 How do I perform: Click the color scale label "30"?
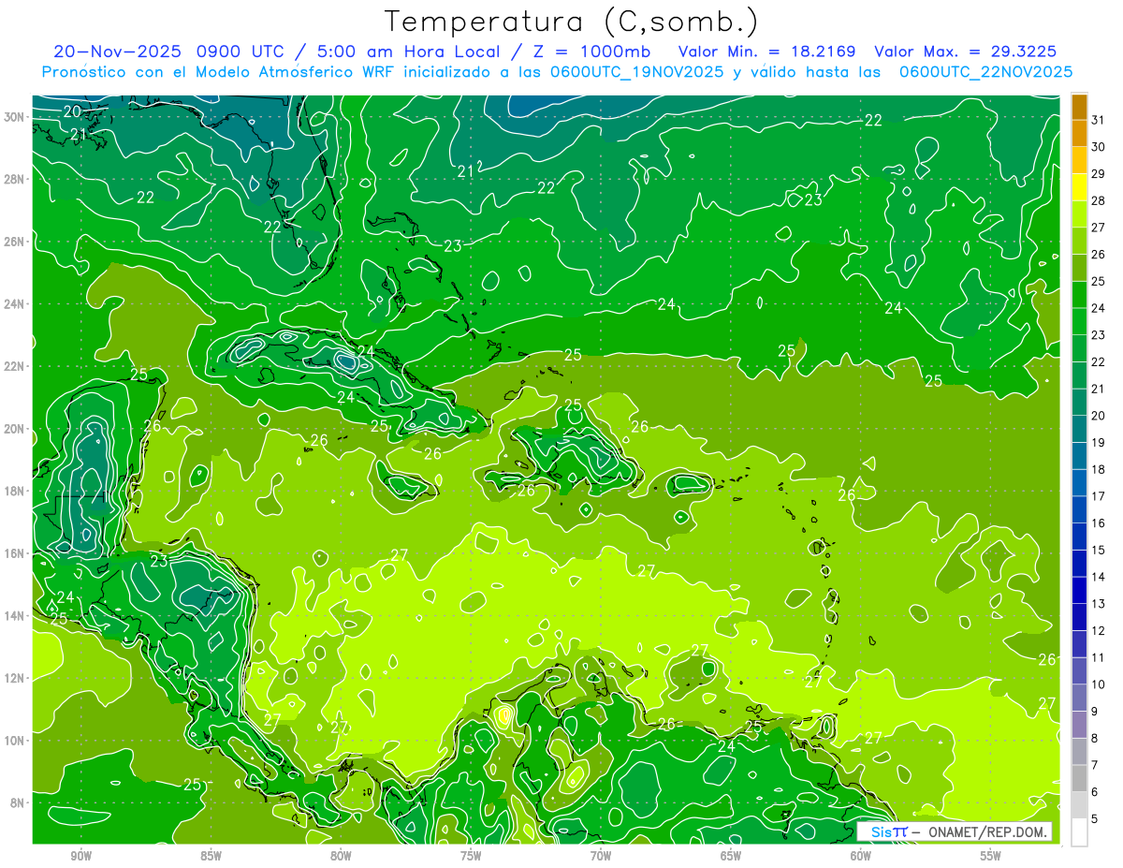point(1099,147)
